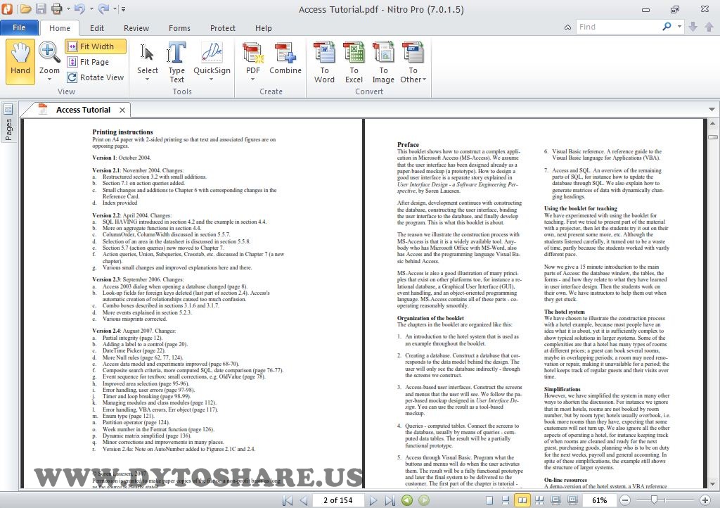Open the File menu

[19, 27]
